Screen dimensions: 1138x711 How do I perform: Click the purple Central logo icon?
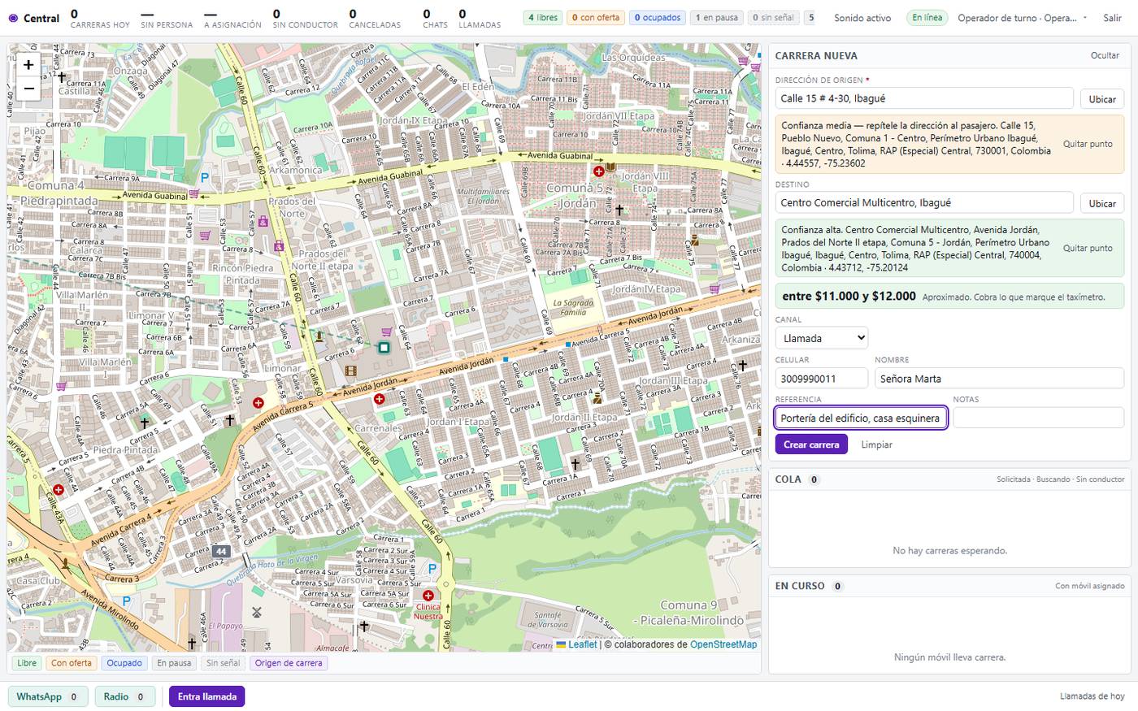point(13,18)
